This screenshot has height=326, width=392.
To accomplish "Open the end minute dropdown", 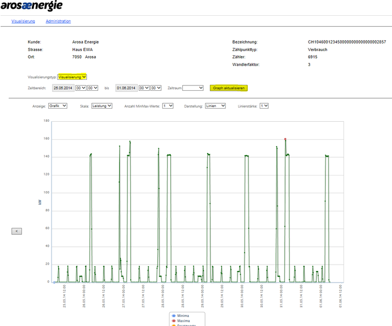I will click(x=156, y=87).
